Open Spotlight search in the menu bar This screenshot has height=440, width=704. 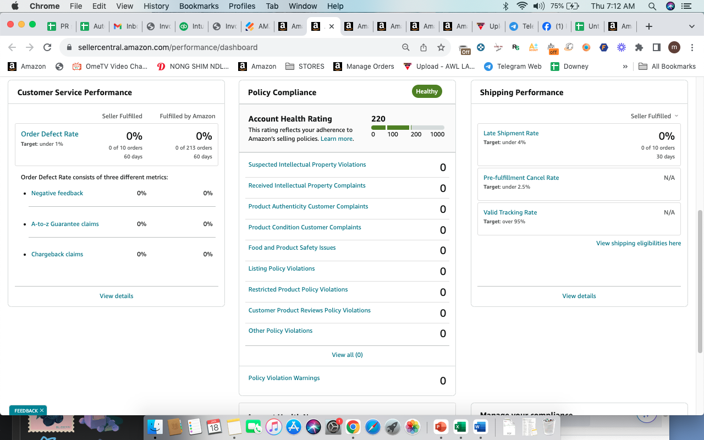tap(652, 6)
